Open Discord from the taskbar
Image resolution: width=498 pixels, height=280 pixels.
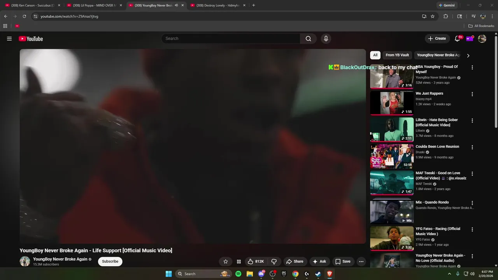click(261, 274)
